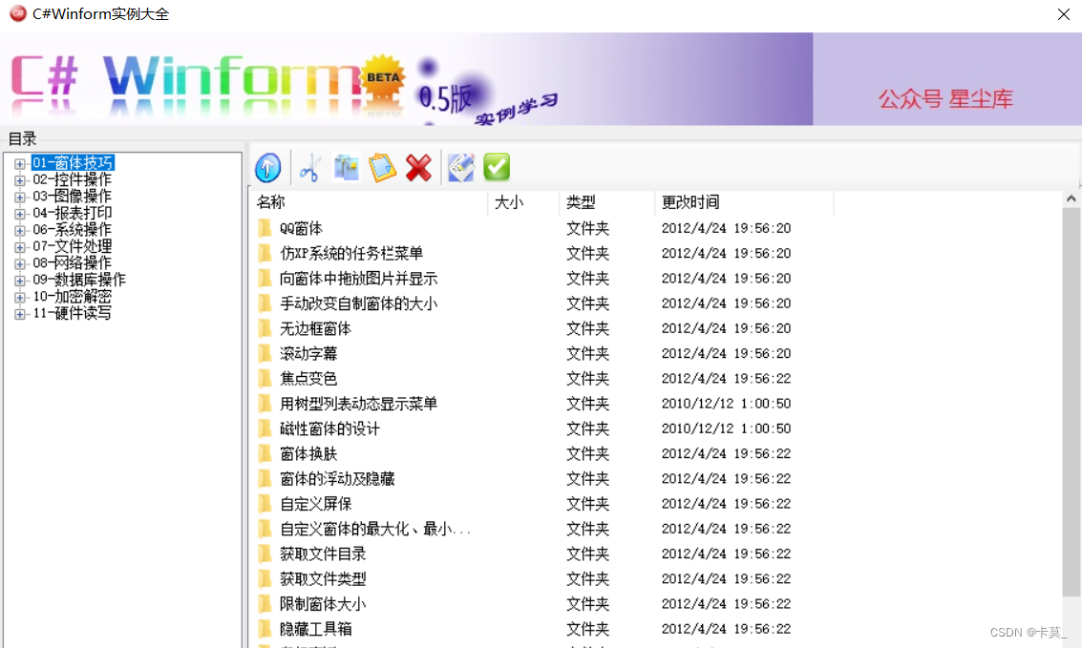This screenshot has height=648, width=1082.
Task: Close the C#Winform实例大全 window
Action: point(1063,13)
